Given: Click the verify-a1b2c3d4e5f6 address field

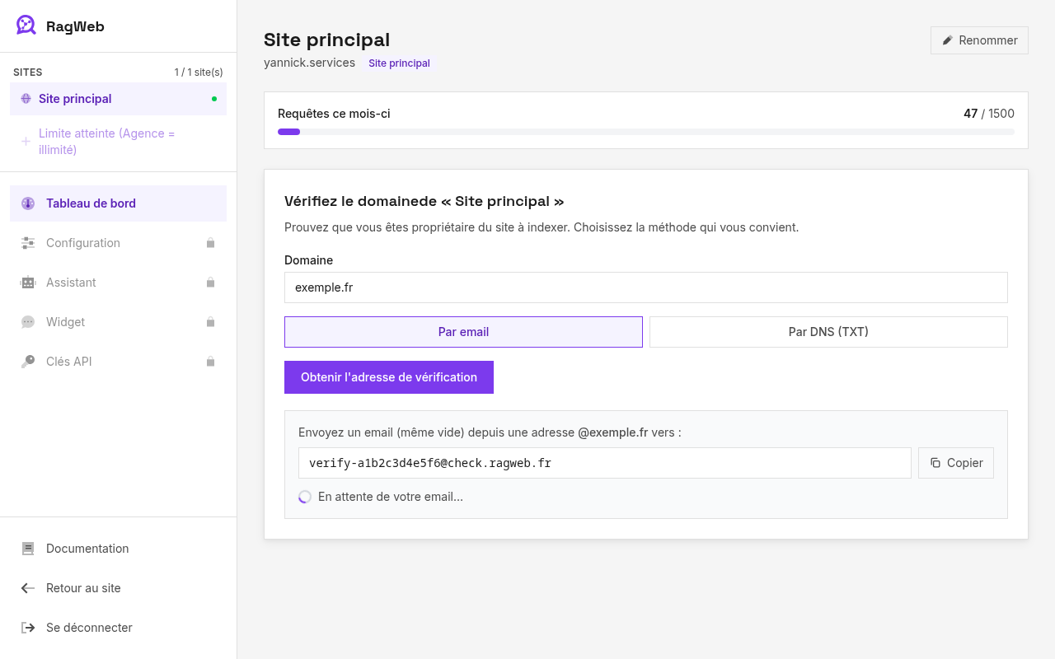Looking at the screenshot, I should [605, 463].
